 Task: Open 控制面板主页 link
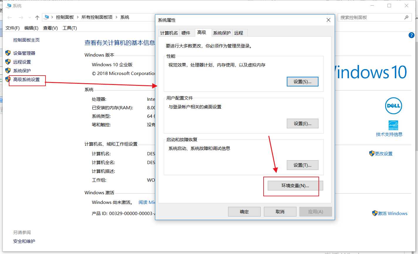click(x=26, y=40)
